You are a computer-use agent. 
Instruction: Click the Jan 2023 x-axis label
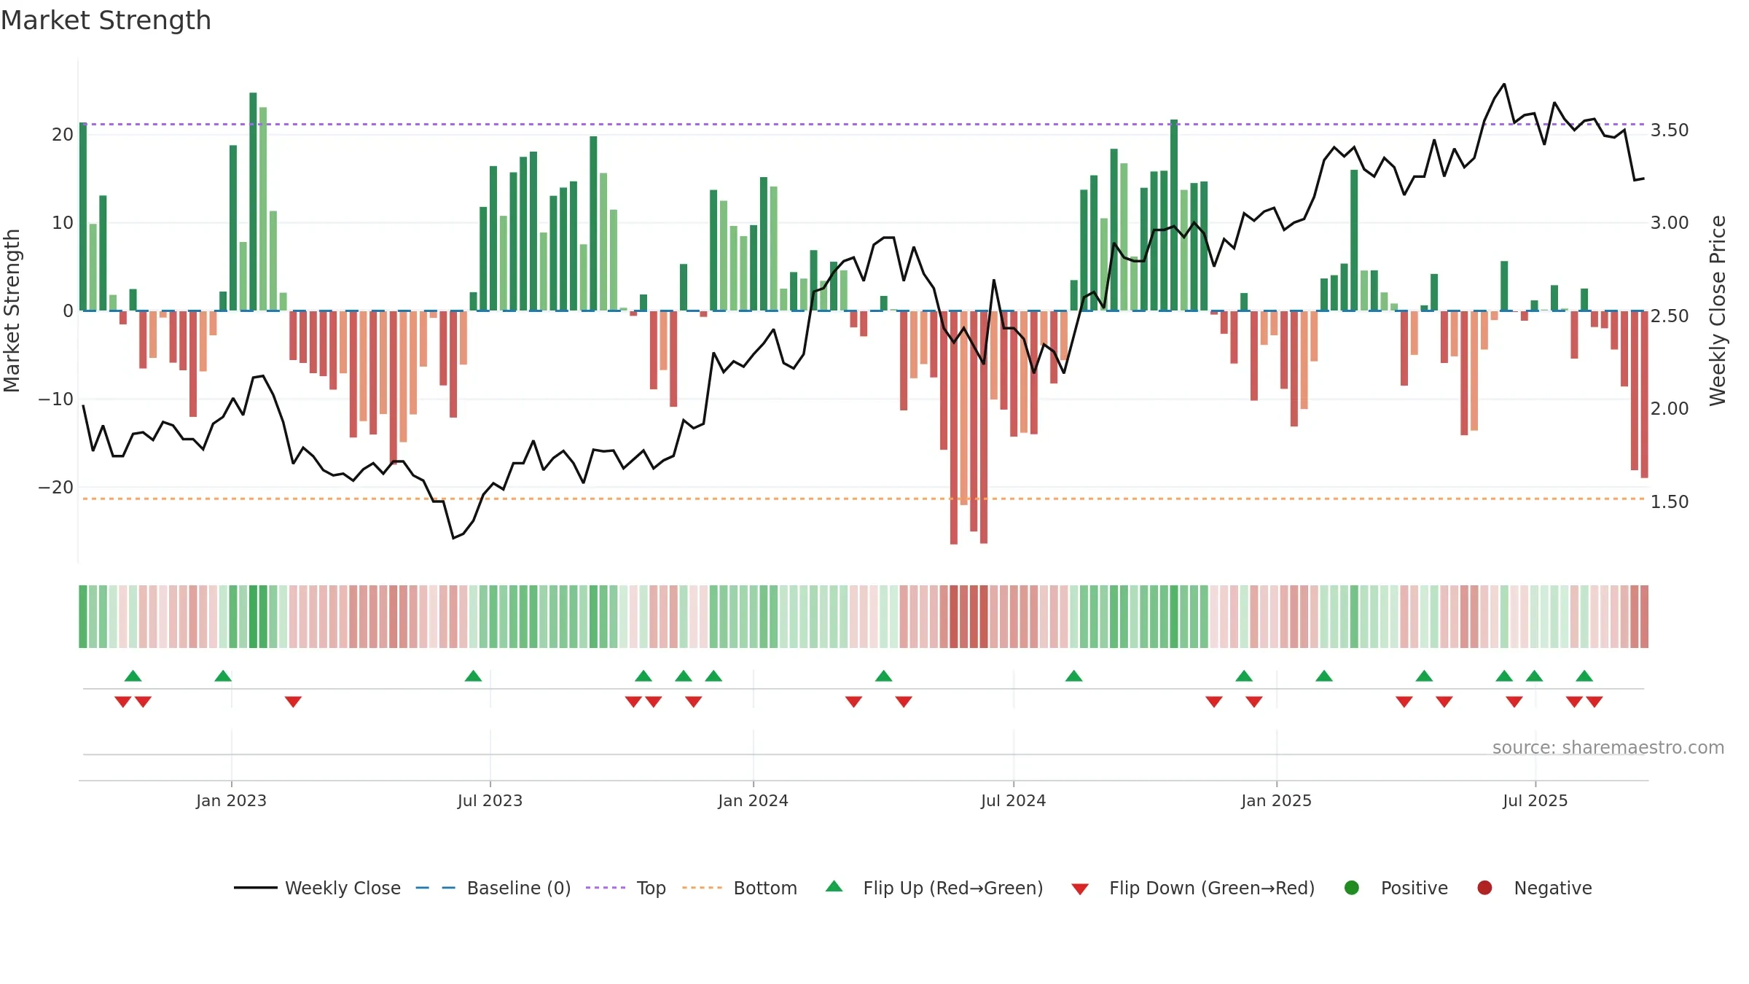tap(231, 800)
